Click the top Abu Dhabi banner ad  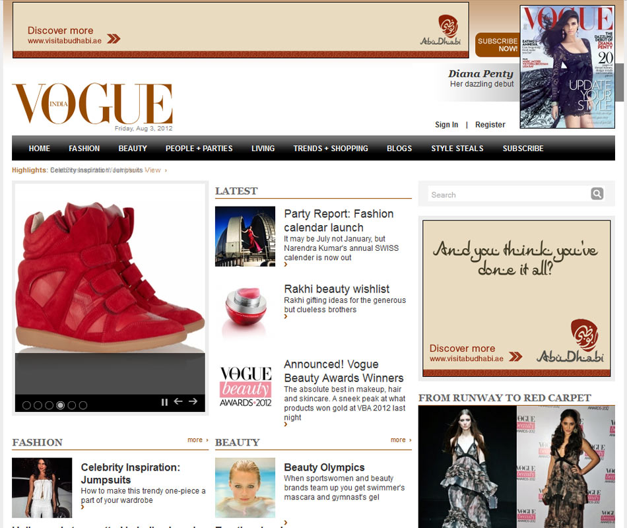coord(241,30)
